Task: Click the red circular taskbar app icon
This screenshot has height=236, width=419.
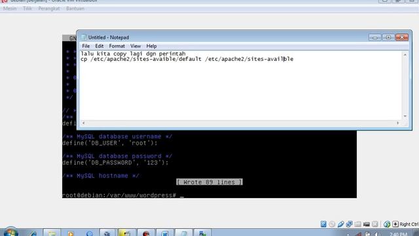Action: (x=145, y=233)
